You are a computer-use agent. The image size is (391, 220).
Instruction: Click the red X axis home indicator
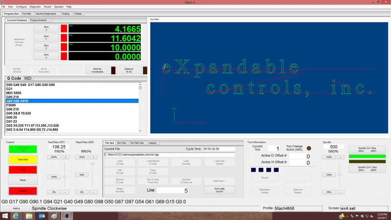pyautogui.click(x=64, y=28)
